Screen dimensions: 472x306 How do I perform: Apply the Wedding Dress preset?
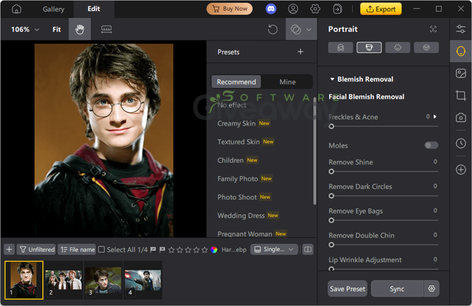tap(241, 216)
